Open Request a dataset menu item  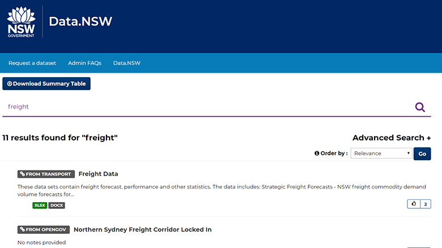coord(32,63)
